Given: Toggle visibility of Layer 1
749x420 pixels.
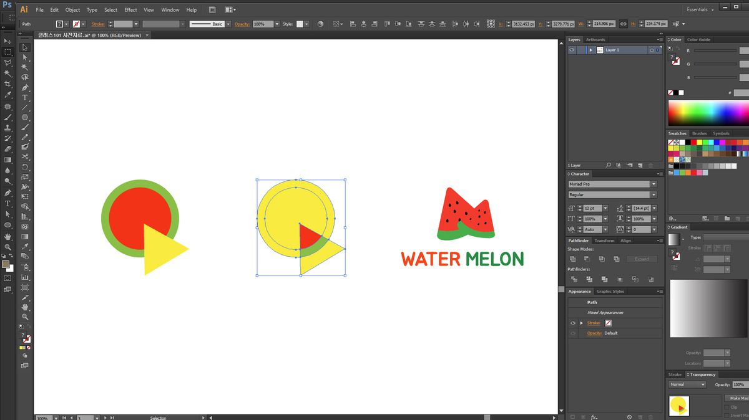Looking at the screenshot, I should 572,50.
